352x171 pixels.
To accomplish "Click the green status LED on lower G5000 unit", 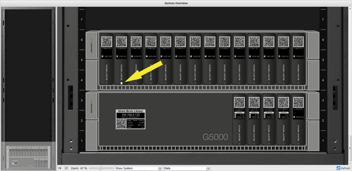I will click(92, 101).
